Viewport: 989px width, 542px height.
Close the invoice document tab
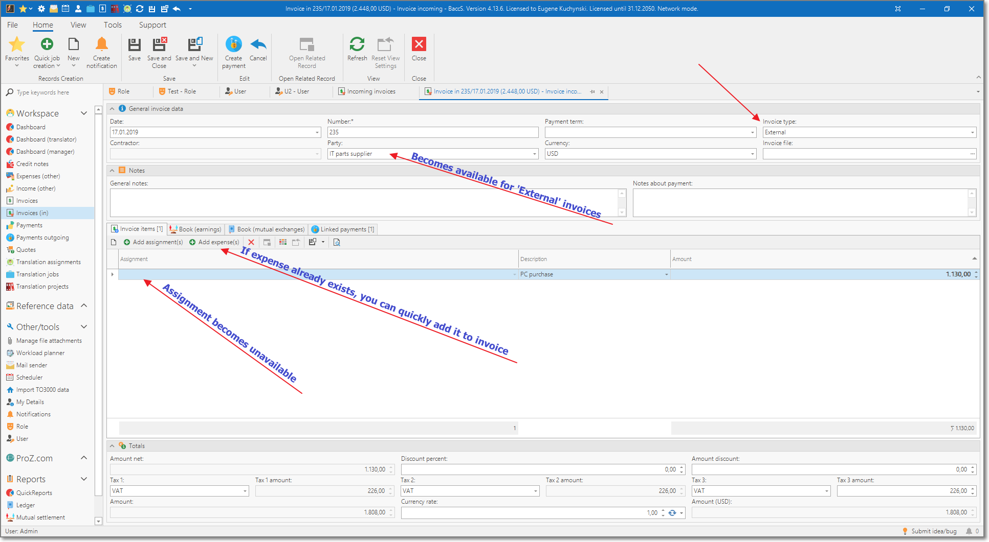pyautogui.click(x=602, y=92)
